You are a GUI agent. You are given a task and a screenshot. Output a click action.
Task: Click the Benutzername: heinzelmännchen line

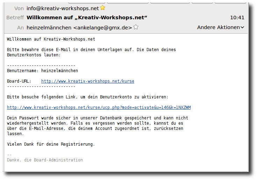tap(42, 71)
